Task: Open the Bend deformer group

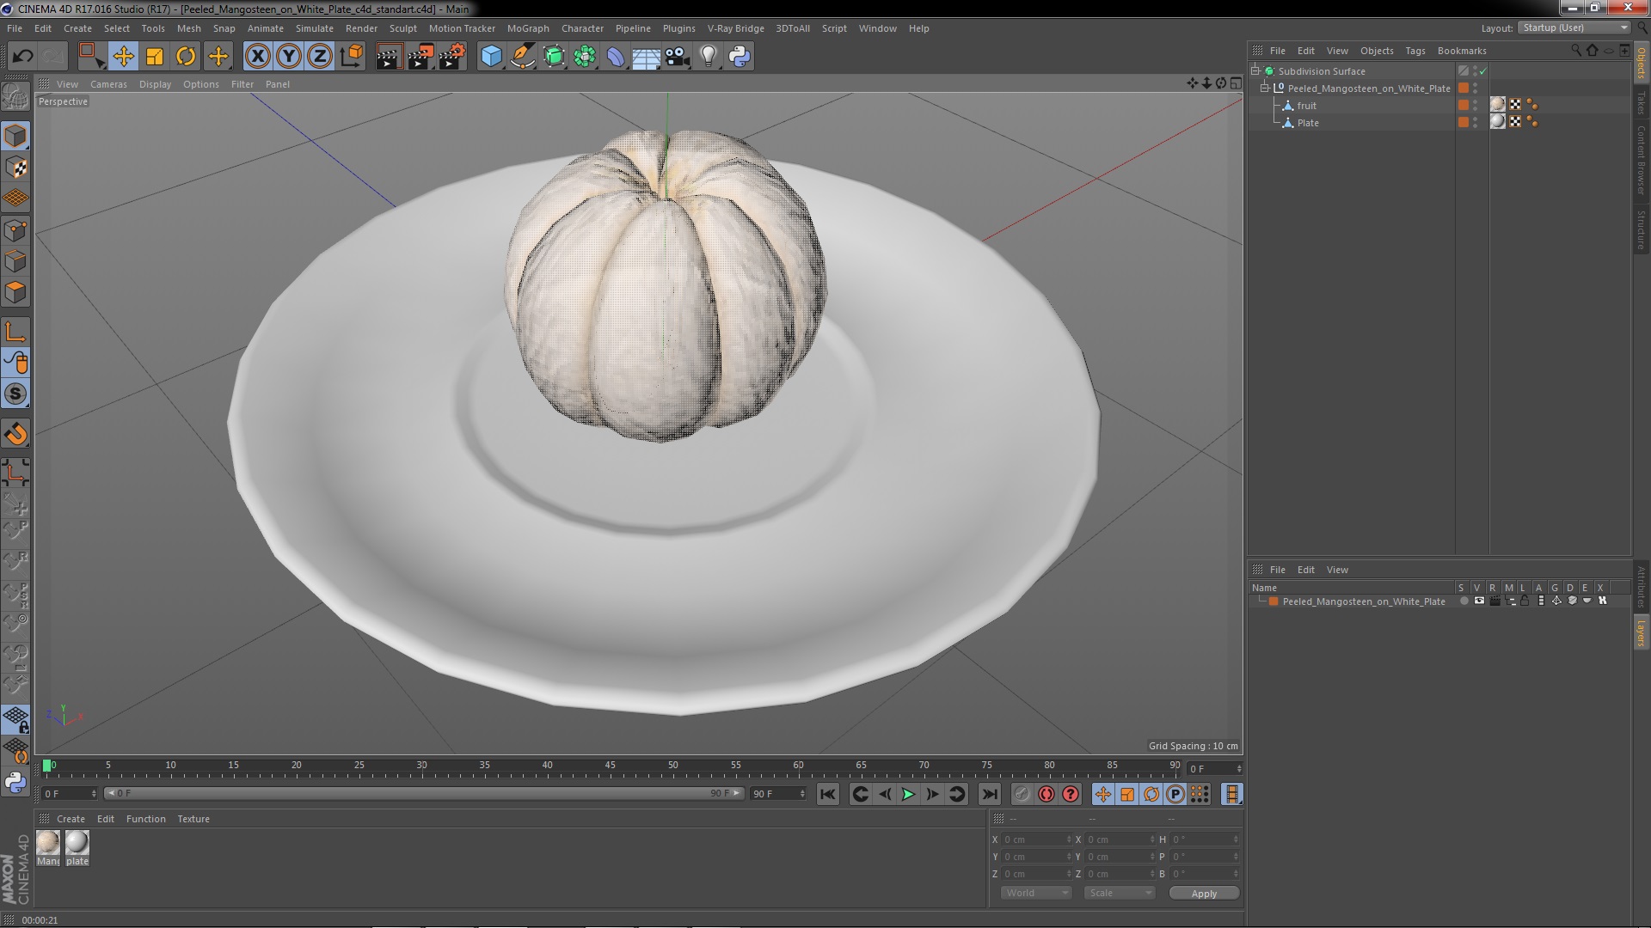Action: tap(616, 57)
